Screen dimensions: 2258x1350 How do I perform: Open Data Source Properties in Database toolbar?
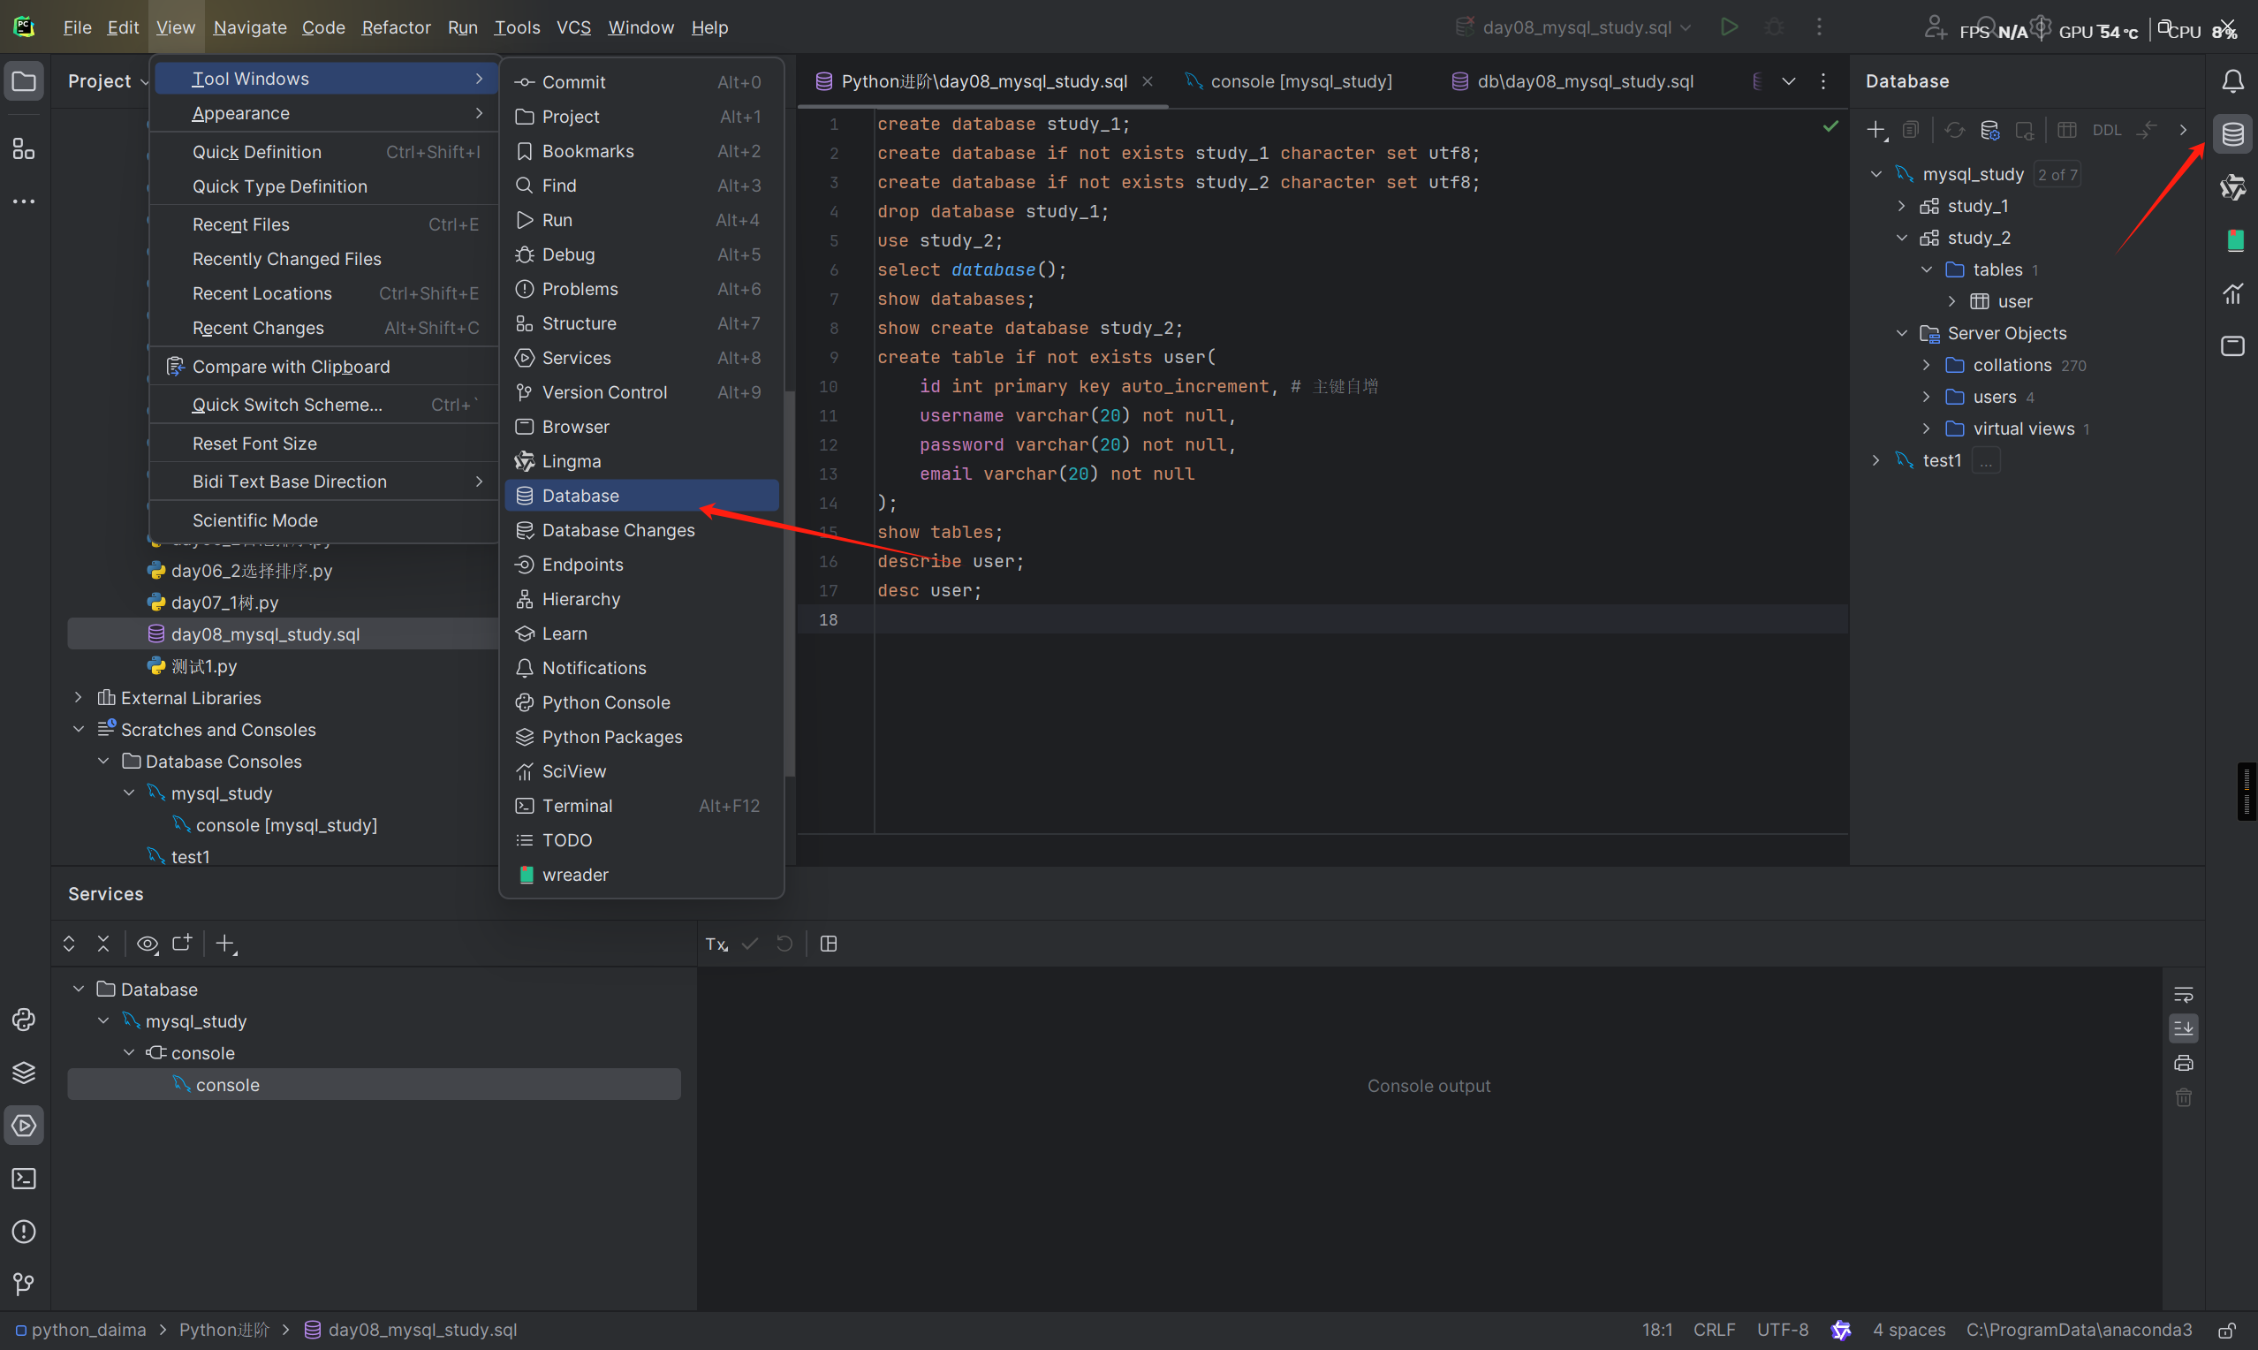tap(1989, 130)
